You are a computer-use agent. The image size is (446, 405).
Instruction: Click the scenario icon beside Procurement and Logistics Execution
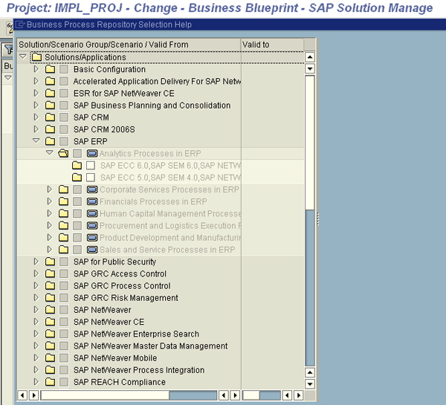(92, 226)
